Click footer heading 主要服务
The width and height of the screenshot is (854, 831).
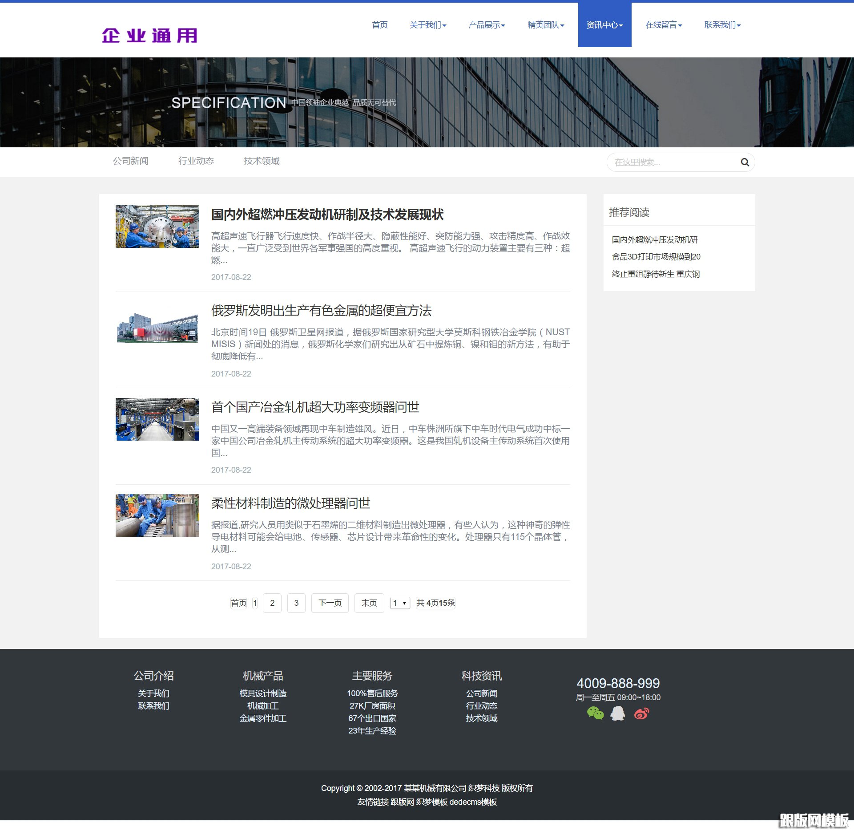click(x=372, y=676)
